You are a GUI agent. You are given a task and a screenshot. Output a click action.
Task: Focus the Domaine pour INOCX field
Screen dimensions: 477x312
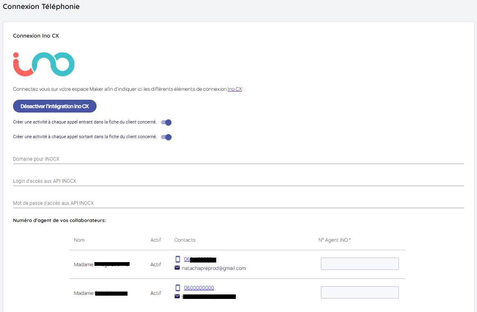(238, 159)
